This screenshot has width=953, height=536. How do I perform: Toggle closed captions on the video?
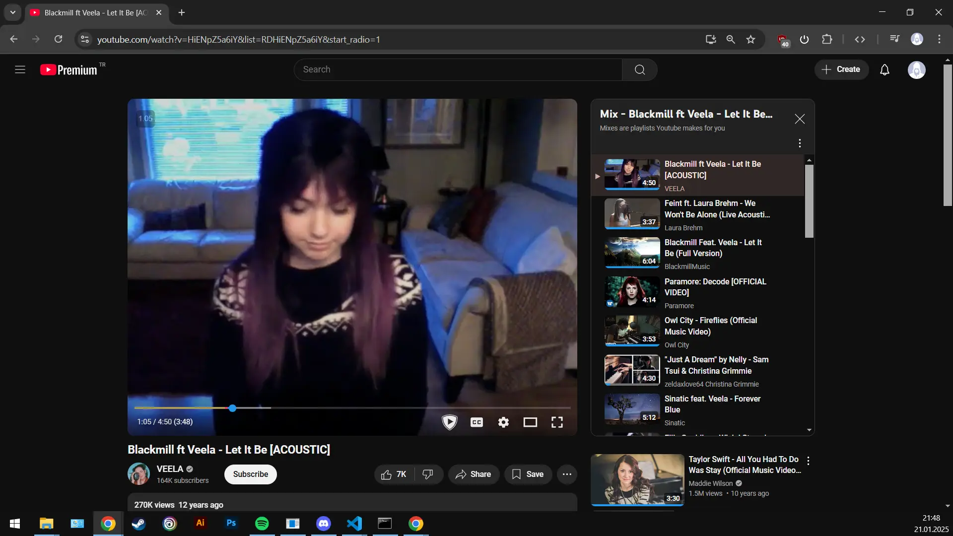pyautogui.click(x=476, y=422)
